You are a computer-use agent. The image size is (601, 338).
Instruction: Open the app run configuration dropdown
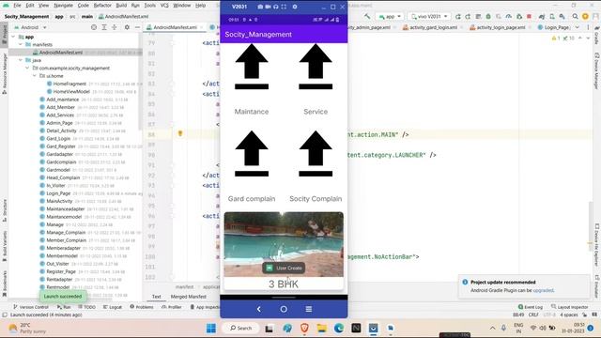pyautogui.click(x=390, y=17)
